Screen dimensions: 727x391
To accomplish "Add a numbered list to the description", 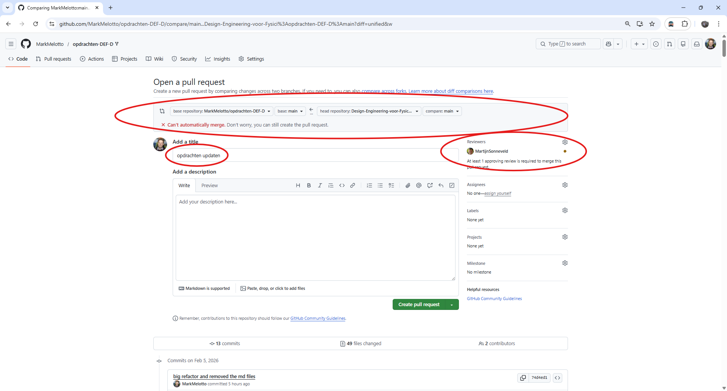I will pos(370,185).
